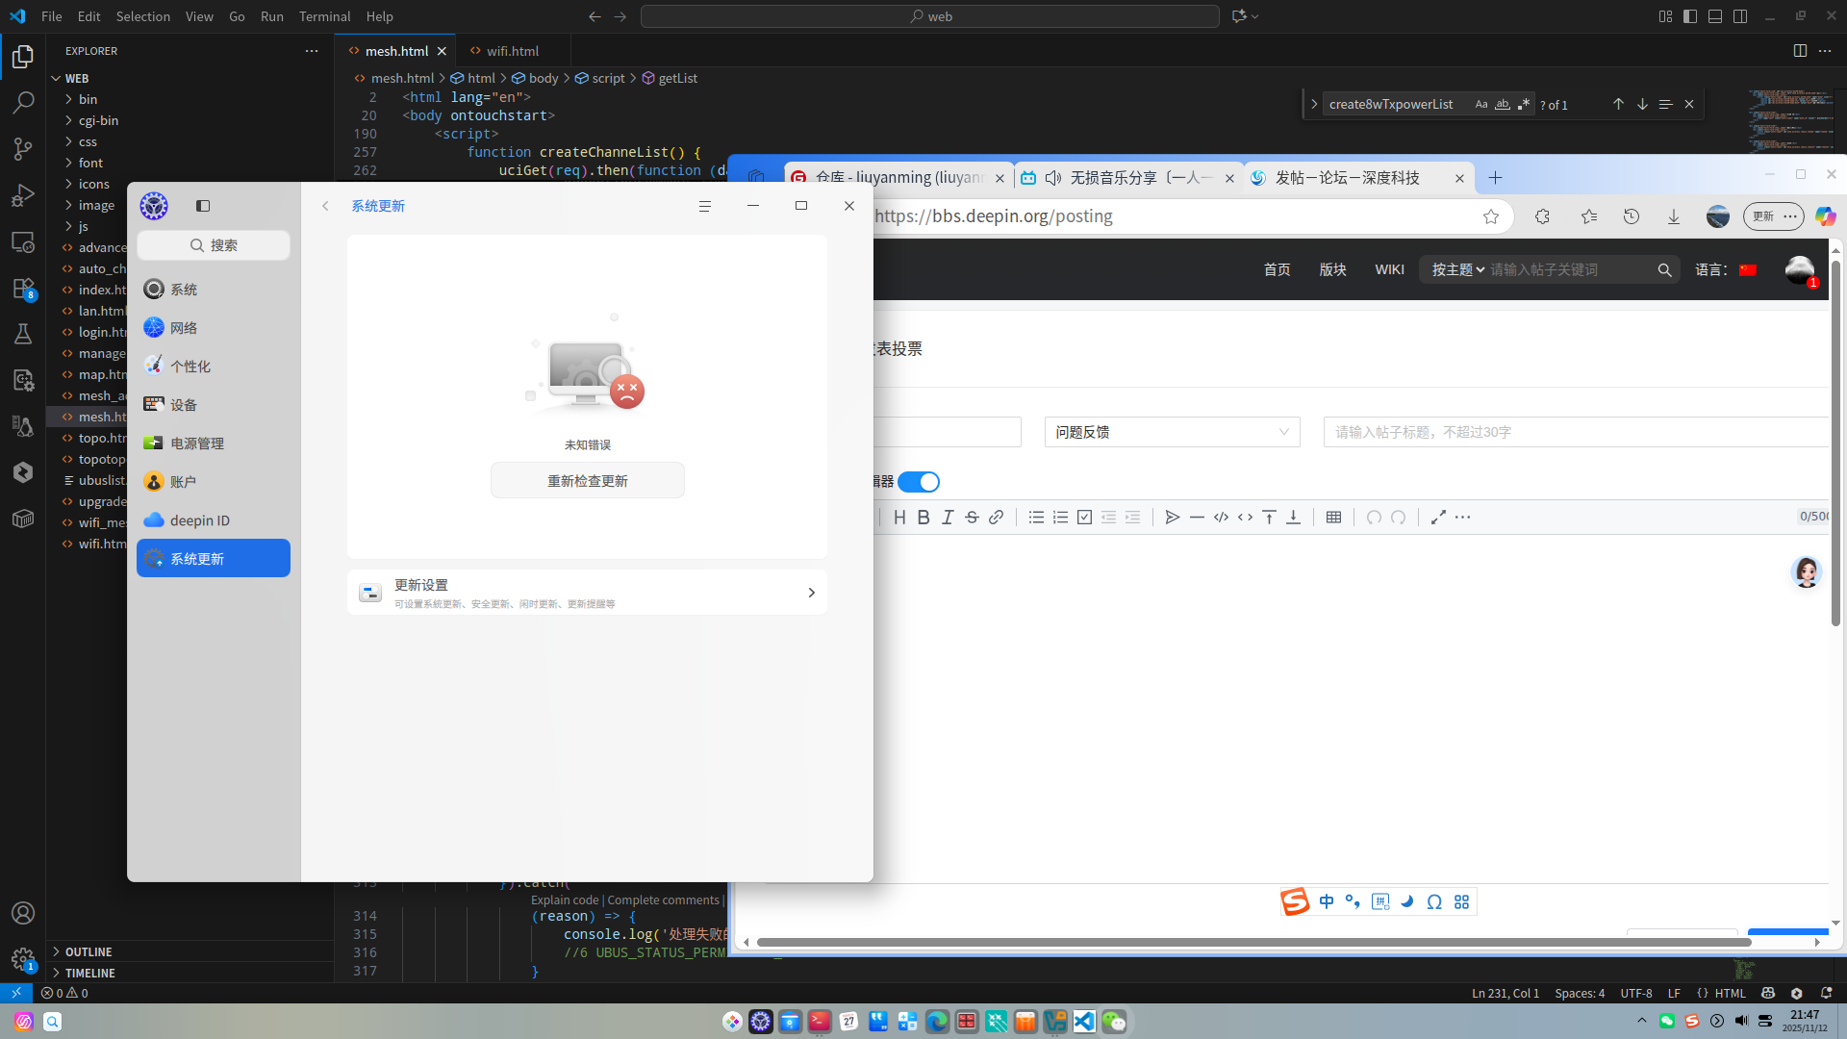1847x1039 pixels.
Task: Expand the bin folder in Explorer
Action: (x=88, y=99)
